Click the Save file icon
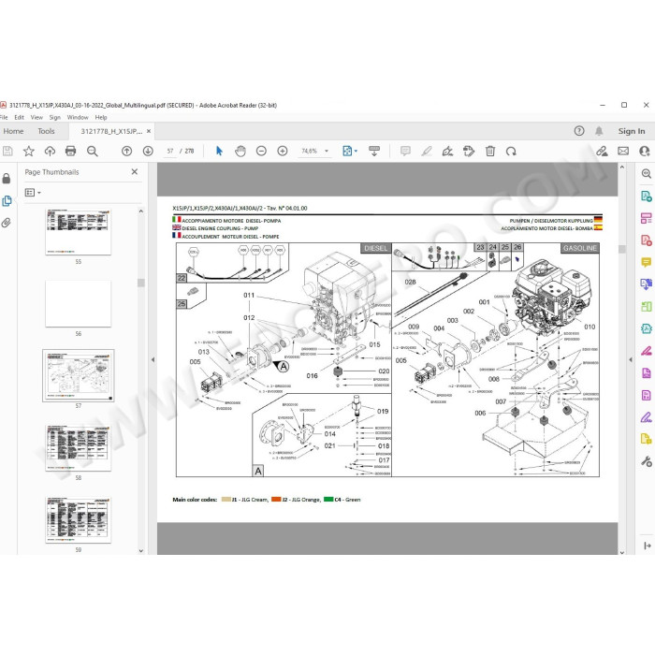The height and width of the screenshot is (655, 655). [x=7, y=151]
